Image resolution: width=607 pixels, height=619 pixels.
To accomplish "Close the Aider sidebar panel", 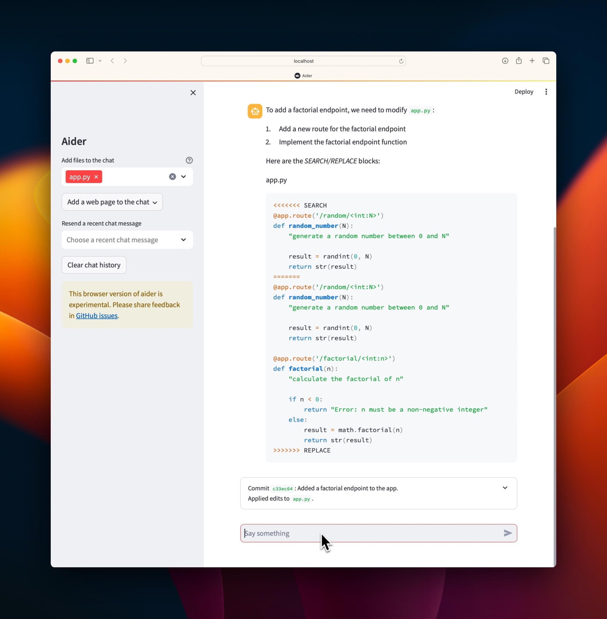I will [x=193, y=93].
